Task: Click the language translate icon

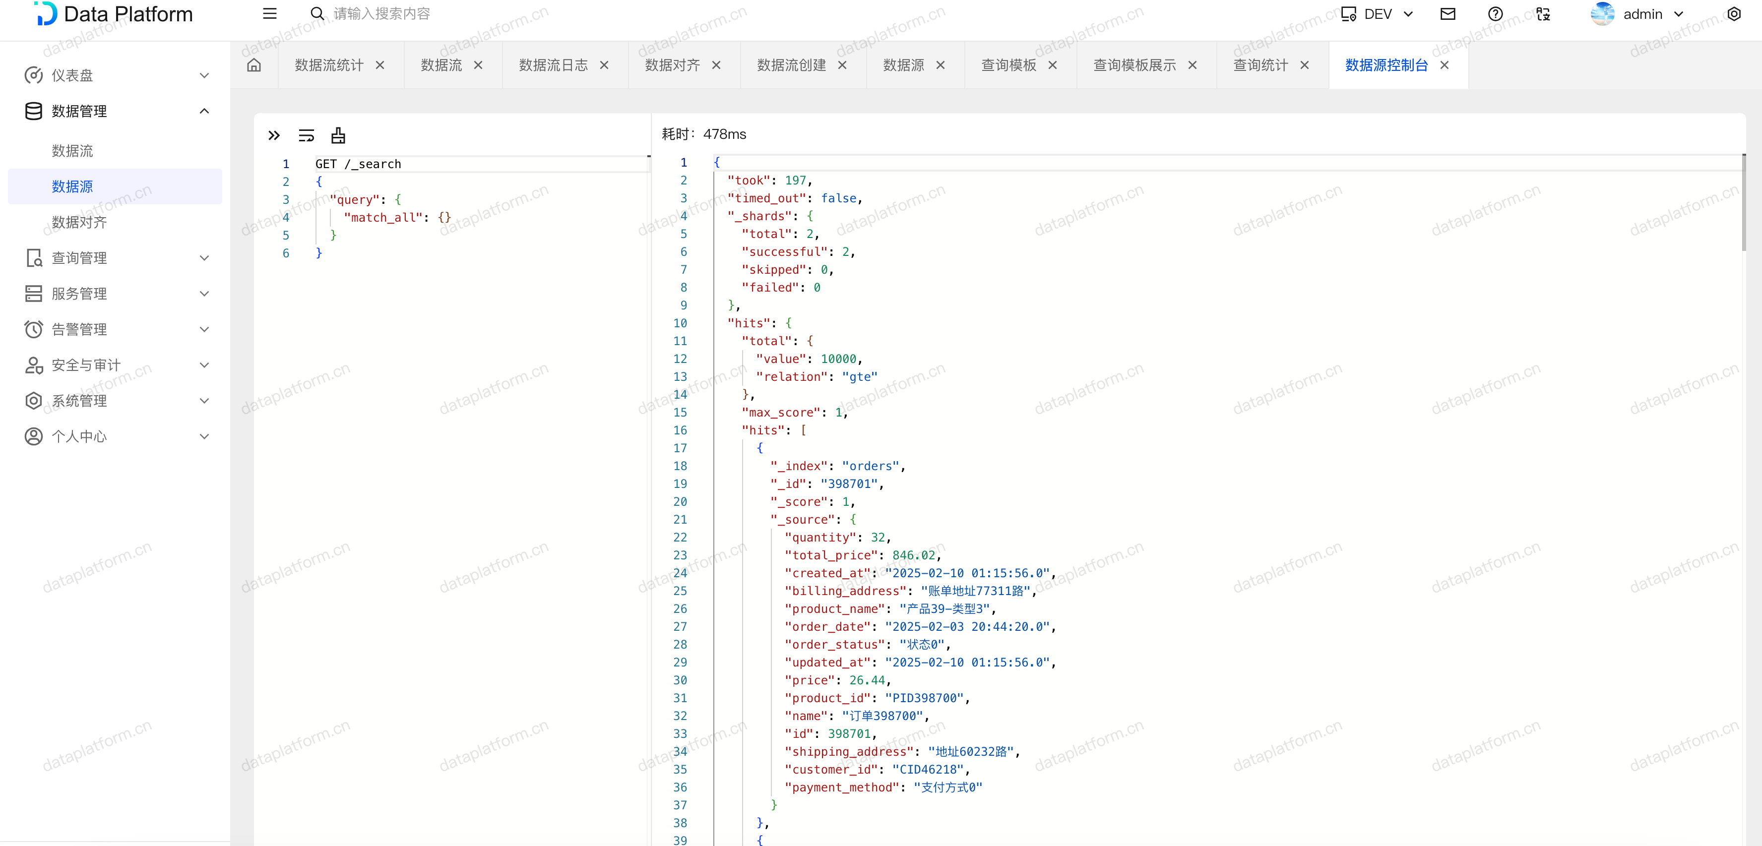Action: 1543,14
